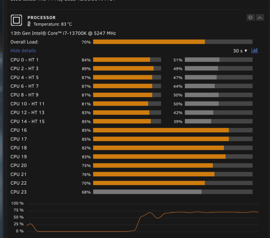The image size is (270, 238).
Task: Select CPU 16 load bar
Action: point(173,130)
